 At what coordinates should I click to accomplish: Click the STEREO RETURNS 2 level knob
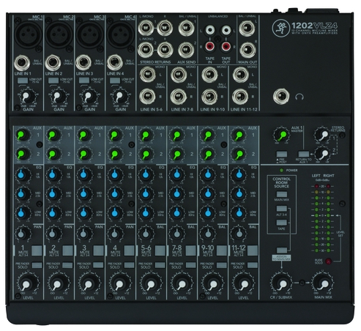click(x=322, y=154)
